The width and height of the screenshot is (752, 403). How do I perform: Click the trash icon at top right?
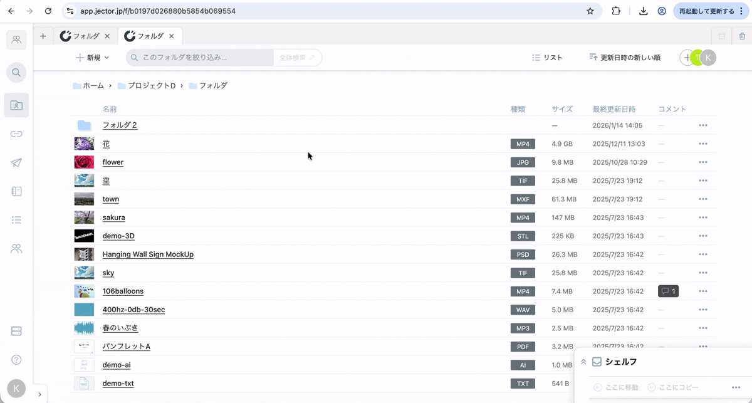742,36
